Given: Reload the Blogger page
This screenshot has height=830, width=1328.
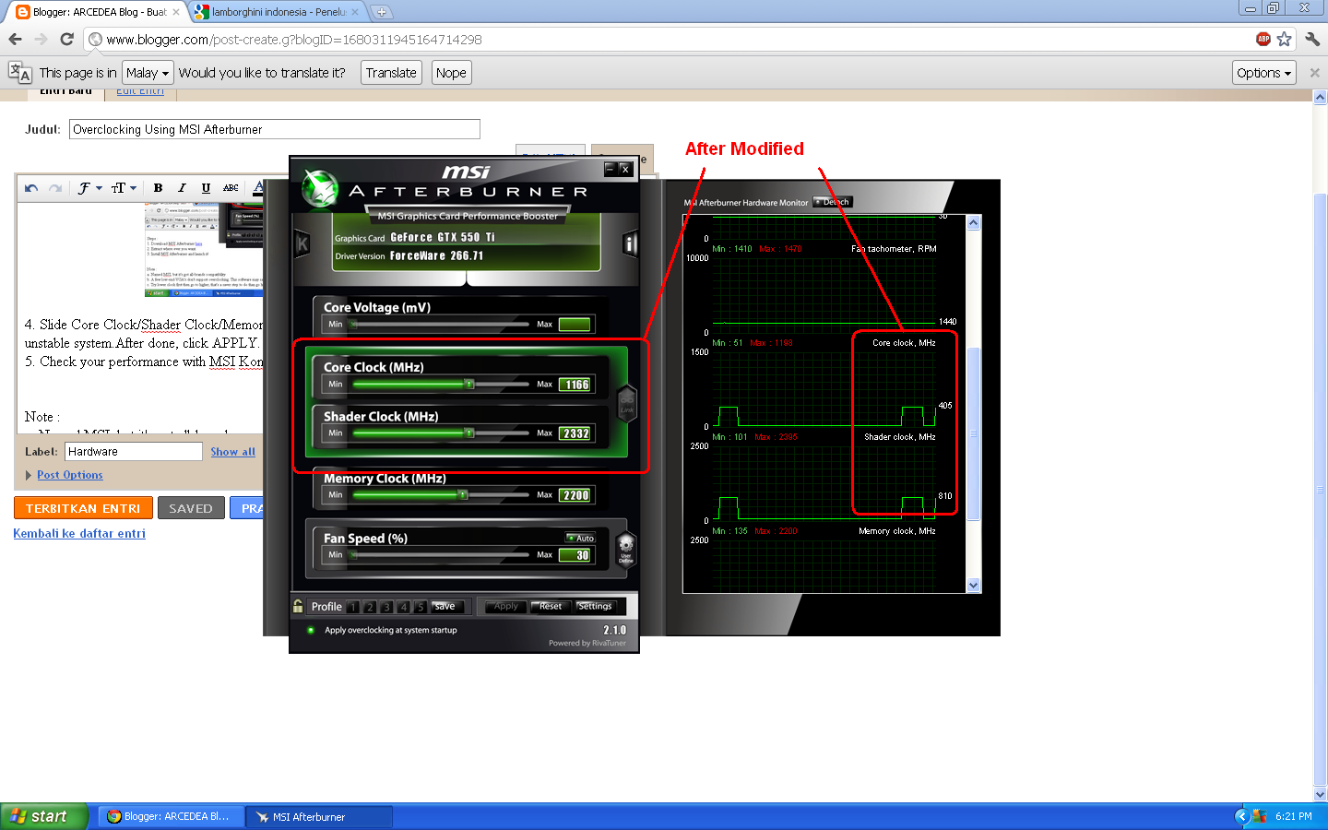Looking at the screenshot, I should point(66,39).
